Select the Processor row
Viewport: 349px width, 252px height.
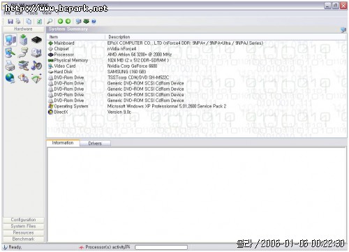[197, 54]
